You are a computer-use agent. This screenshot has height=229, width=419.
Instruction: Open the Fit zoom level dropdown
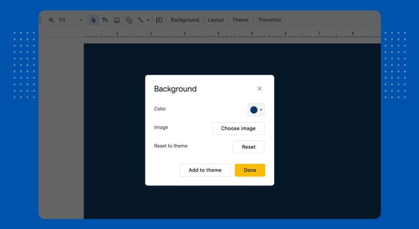pyautogui.click(x=70, y=20)
